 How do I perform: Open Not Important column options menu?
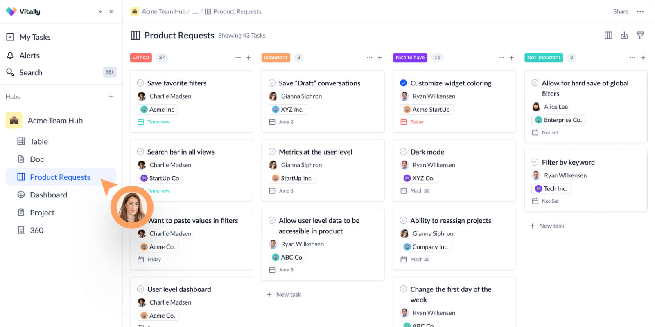[632, 58]
